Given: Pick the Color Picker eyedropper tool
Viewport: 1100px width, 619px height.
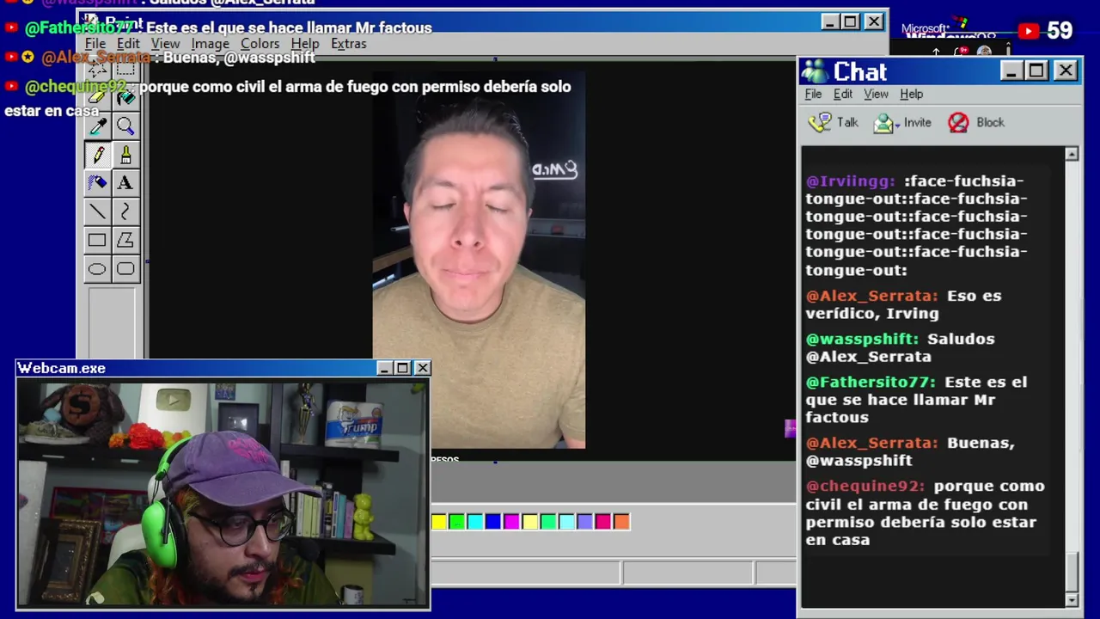Looking at the screenshot, I should point(97,126).
